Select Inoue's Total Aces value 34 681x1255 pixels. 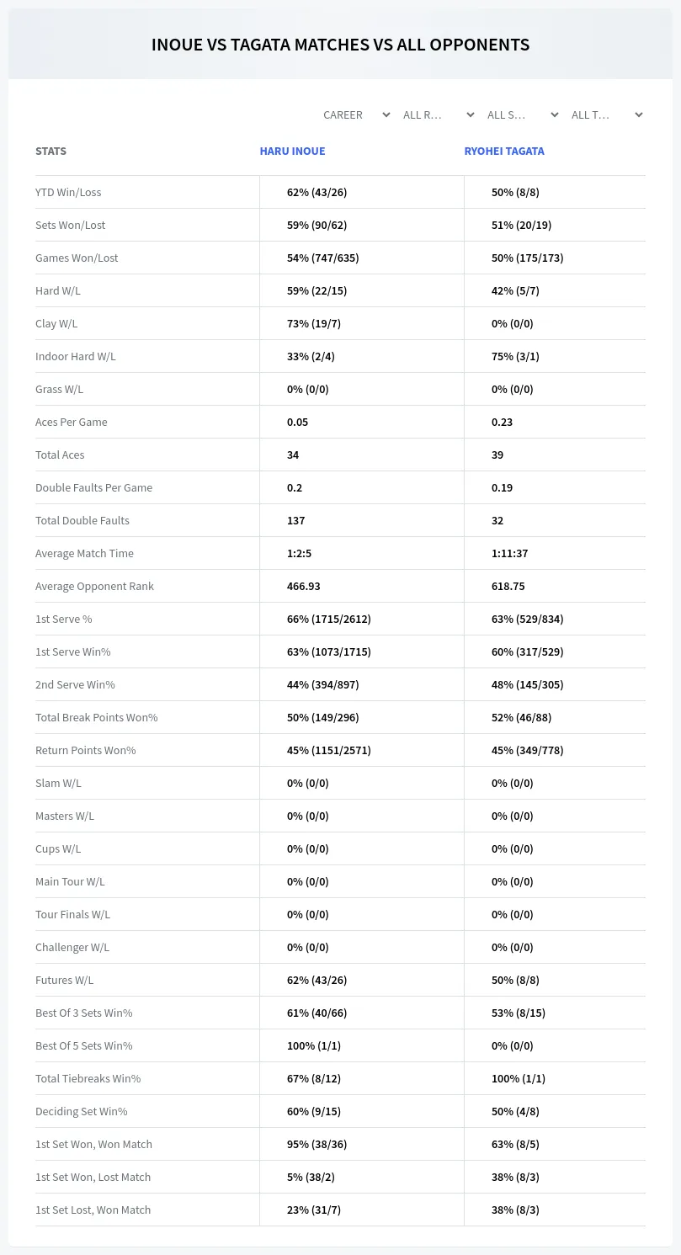tap(293, 455)
